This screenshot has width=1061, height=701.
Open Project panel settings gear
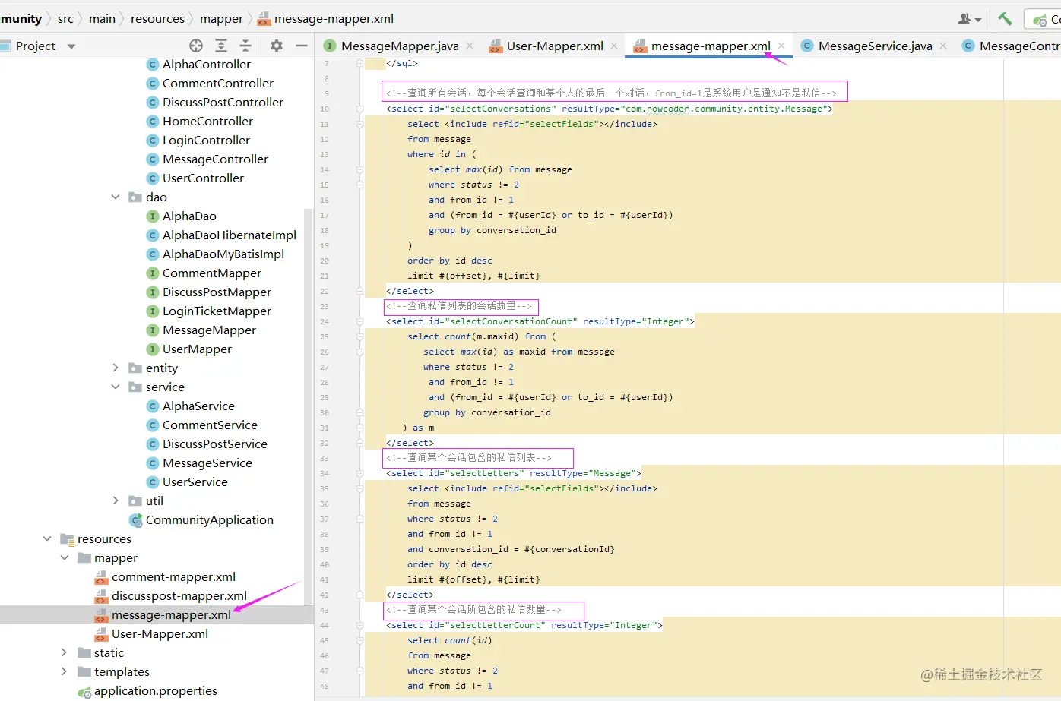coord(277,46)
